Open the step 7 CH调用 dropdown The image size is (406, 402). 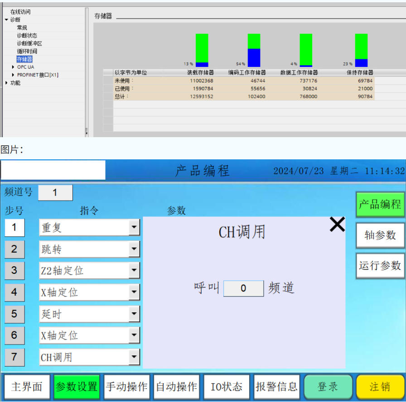[134, 357]
